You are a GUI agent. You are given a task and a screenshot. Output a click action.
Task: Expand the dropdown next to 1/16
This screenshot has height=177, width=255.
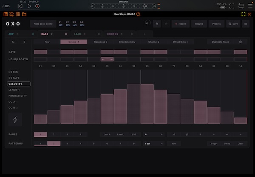point(153,135)
